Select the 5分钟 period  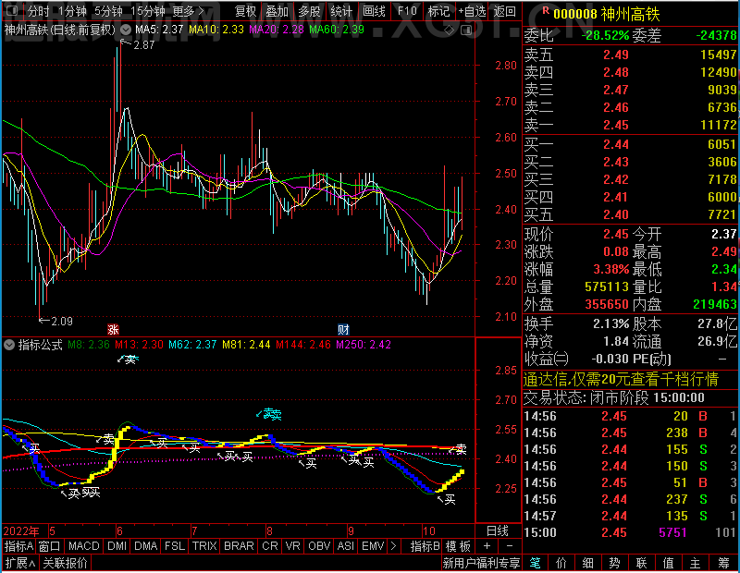pyautogui.click(x=108, y=11)
